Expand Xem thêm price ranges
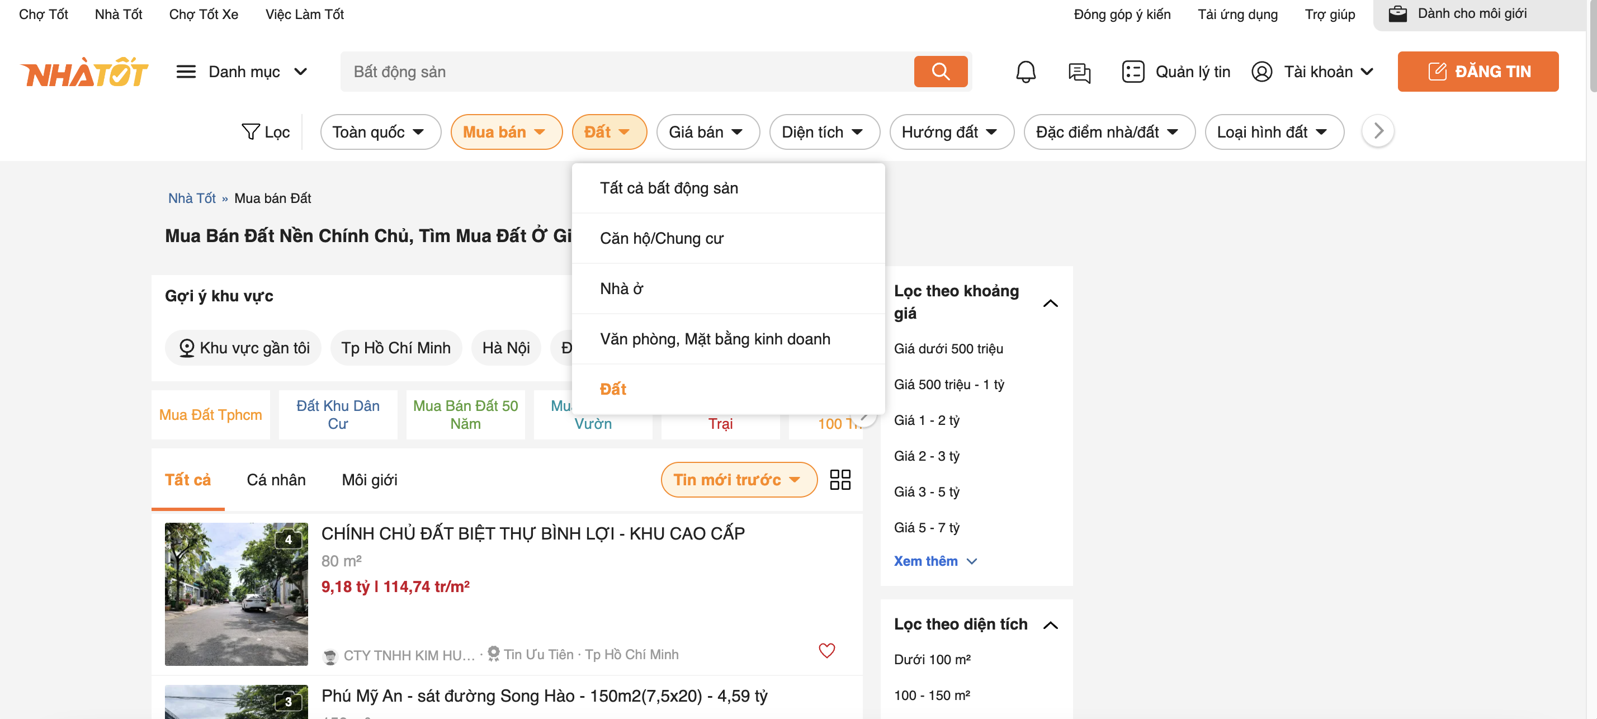The image size is (1597, 719). click(x=935, y=561)
